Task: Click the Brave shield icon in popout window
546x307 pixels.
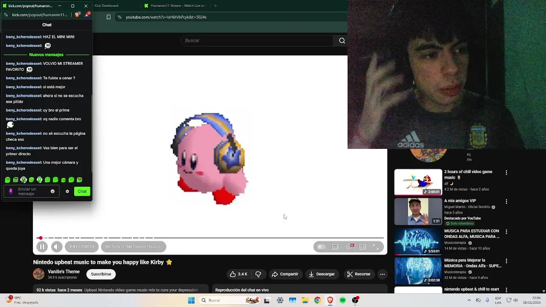Action: coord(77,14)
